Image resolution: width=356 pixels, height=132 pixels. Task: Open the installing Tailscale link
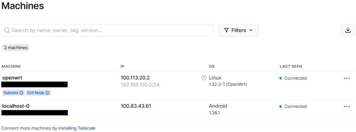click(x=77, y=128)
